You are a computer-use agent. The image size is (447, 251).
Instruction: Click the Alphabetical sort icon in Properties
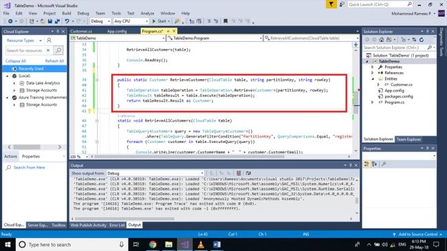pos(374,164)
